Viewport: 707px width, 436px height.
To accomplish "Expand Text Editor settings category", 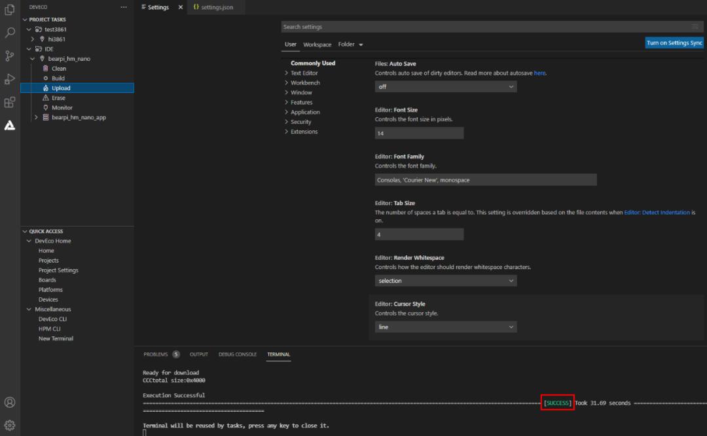I will [x=286, y=73].
